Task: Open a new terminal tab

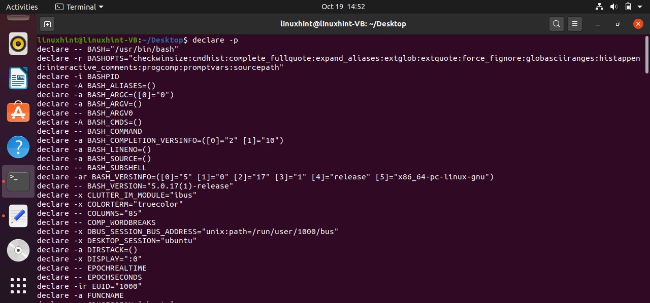Action: coord(47,24)
